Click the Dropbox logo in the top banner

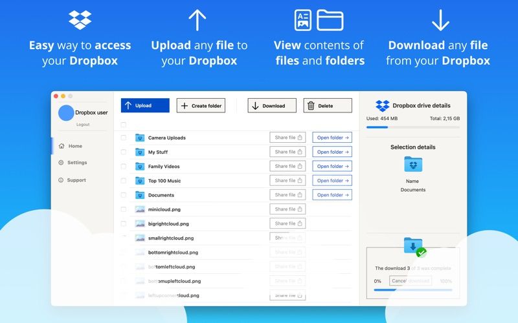pyautogui.click(x=80, y=20)
